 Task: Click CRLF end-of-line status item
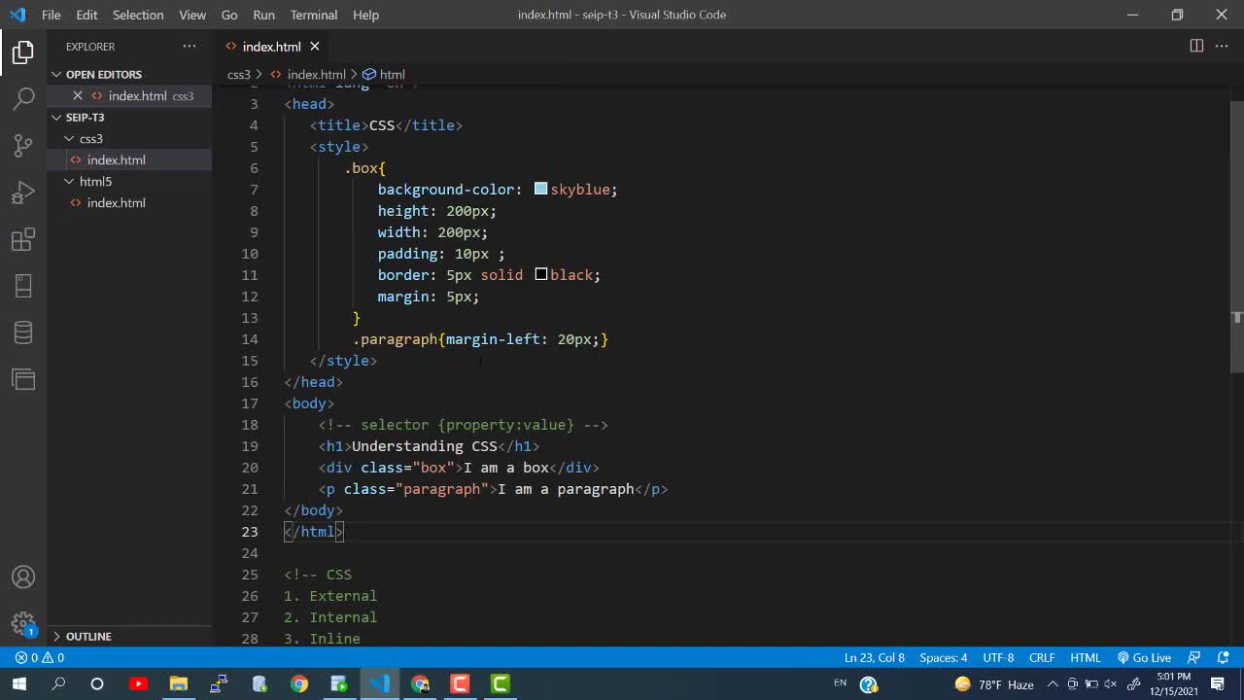coord(1042,658)
